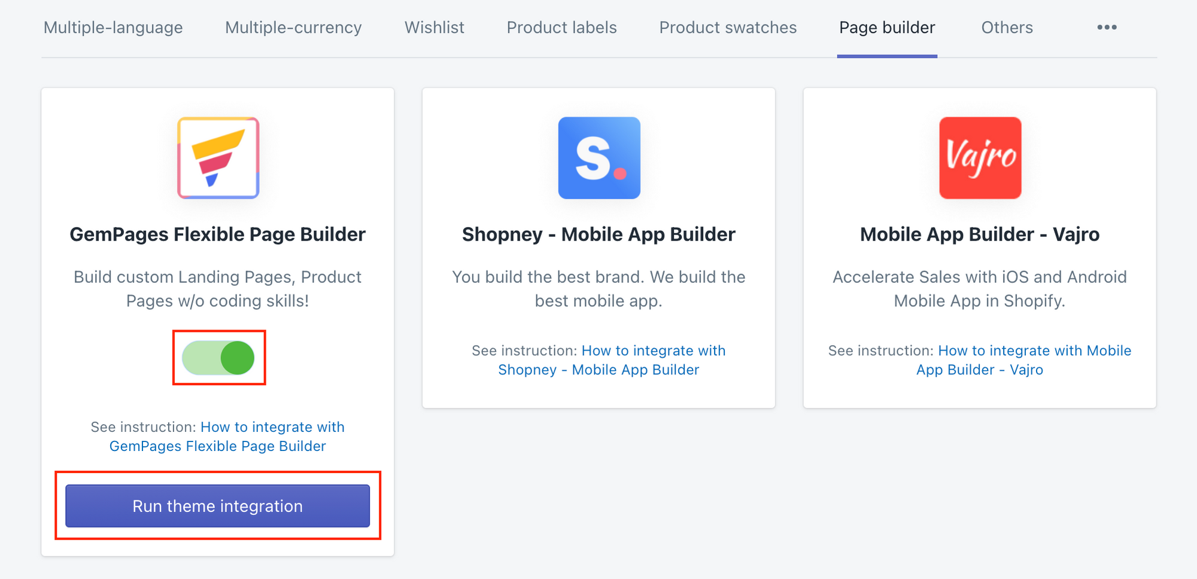Click the GemPages app logo icon
The width and height of the screenshot is (1197, 579).
(218, 158)
